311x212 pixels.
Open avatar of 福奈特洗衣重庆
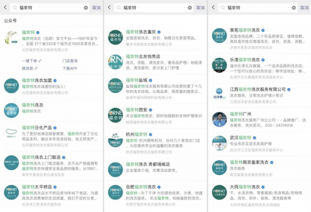(x=116, y=37)
